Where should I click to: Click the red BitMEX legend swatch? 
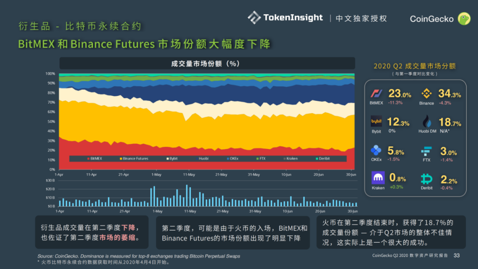point(89,158)
